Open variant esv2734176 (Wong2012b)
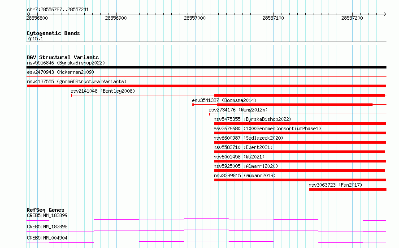This screenshot has width=399, height=248. pyautogui.click(x=238, y=110)
